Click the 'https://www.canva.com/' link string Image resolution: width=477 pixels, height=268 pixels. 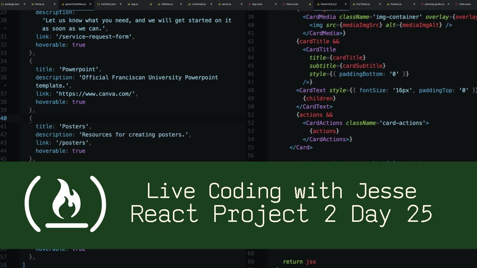point(95,94)
